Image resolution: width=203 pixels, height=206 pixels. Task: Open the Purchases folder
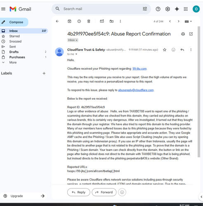[24, 57]
